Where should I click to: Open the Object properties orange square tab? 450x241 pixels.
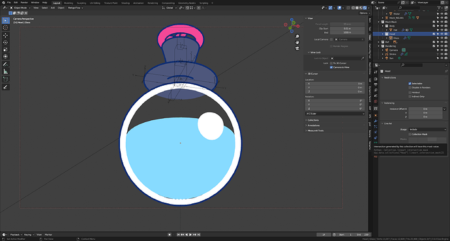376,115
